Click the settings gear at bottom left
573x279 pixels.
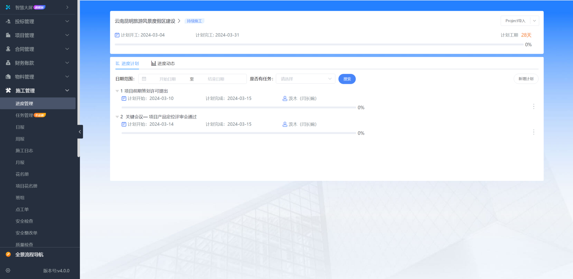tap(8, 270)
